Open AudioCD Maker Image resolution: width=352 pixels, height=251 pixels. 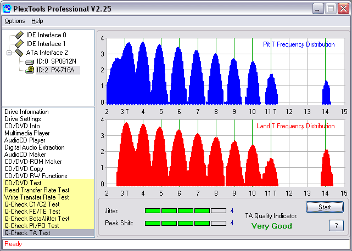25,155
